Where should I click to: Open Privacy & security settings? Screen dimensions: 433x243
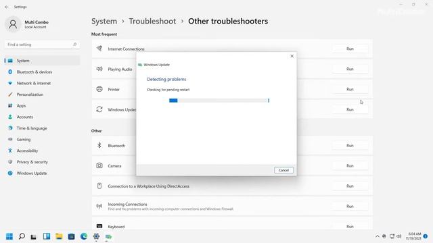click(42, 162)
